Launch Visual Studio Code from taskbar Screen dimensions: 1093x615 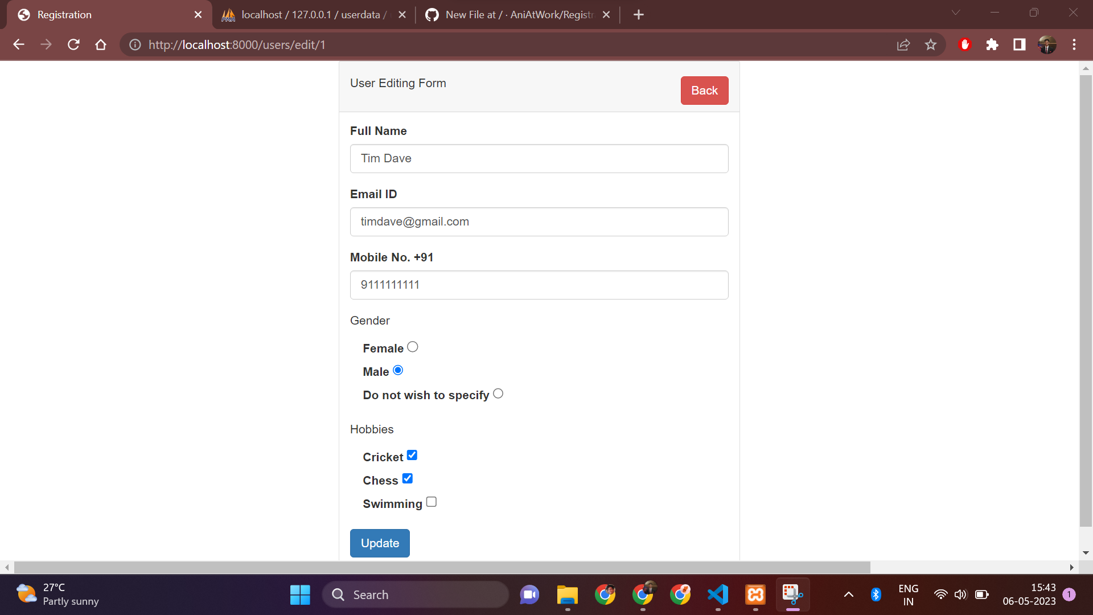point(718,594)
